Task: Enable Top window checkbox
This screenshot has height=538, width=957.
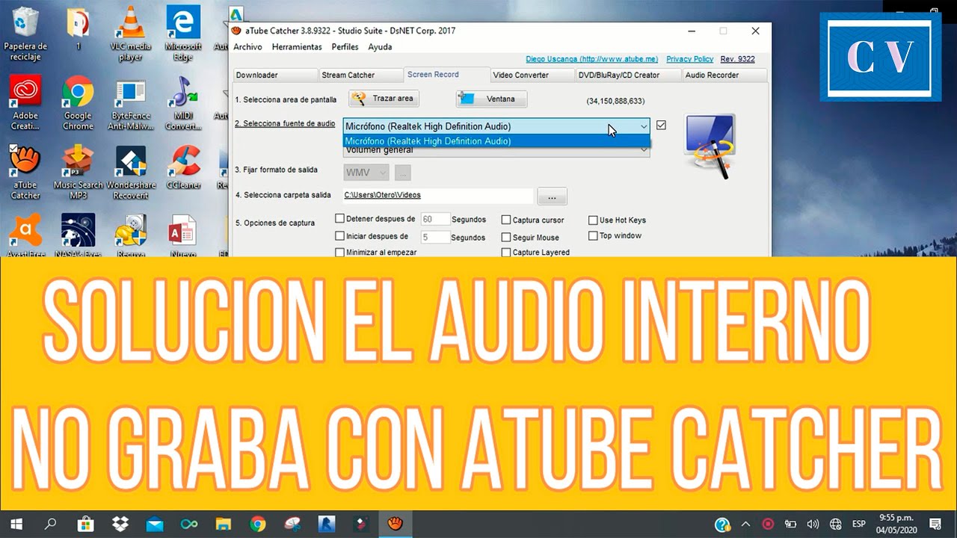Action: 593,235
